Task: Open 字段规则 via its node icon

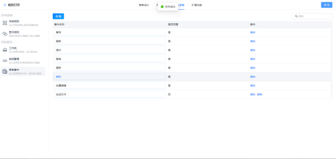Action: coord(5,23)
